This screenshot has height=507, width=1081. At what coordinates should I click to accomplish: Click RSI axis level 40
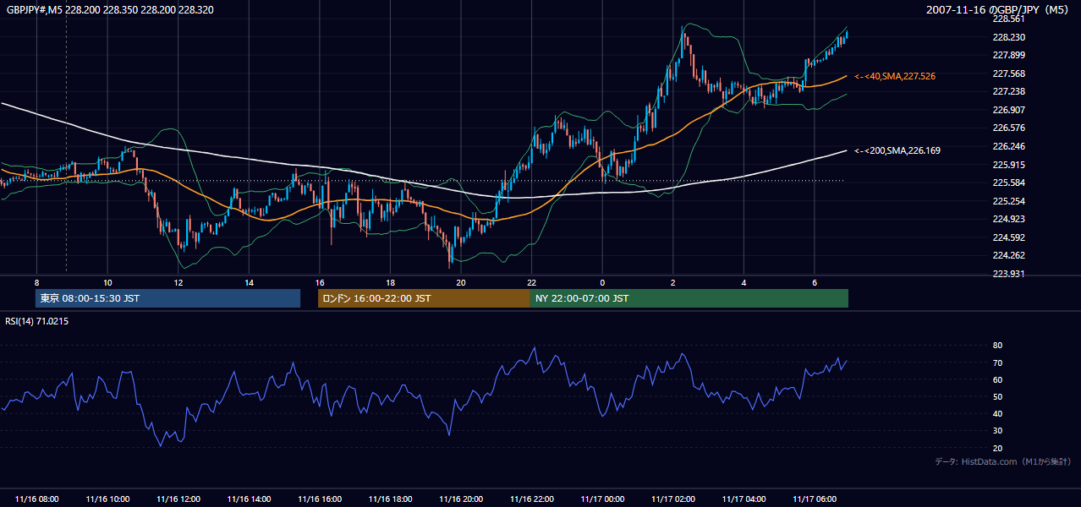(997, 413)
